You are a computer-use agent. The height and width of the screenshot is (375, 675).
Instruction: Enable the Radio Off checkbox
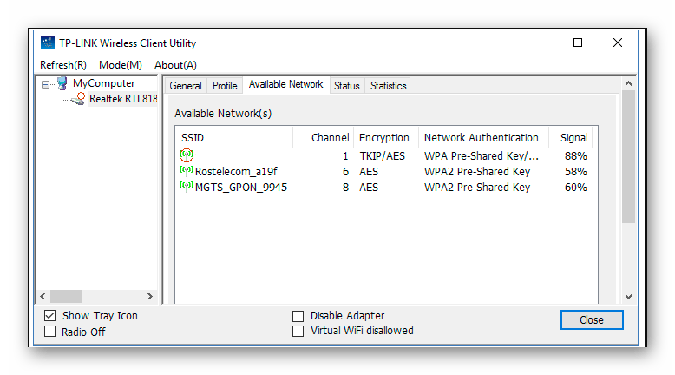[x=50, y=332]
